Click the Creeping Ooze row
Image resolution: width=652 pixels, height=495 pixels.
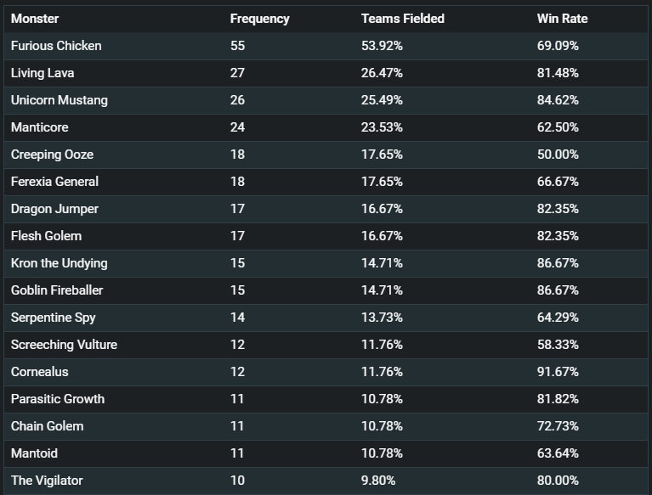click(x=326, y=155)
